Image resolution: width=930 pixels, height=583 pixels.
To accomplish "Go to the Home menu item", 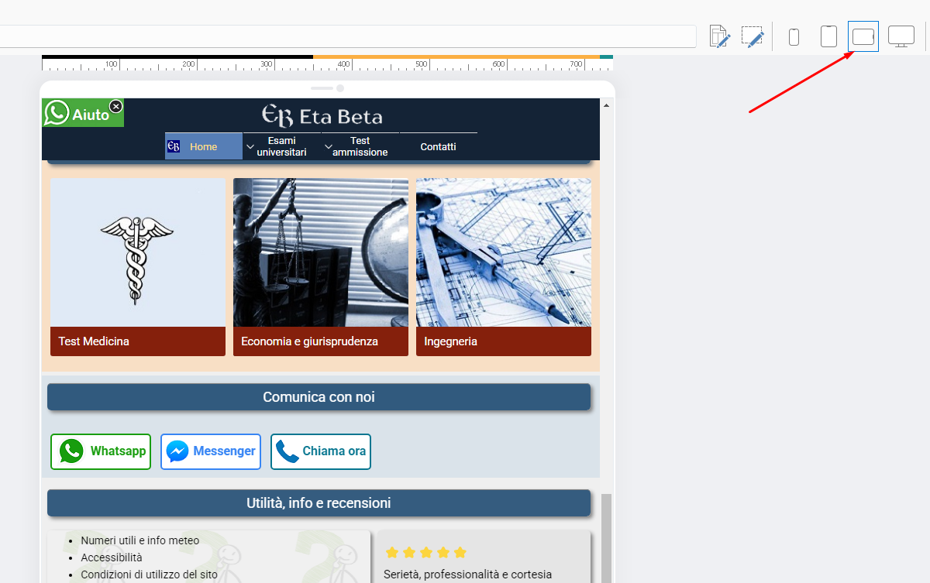I will click(x=204, y=146).
